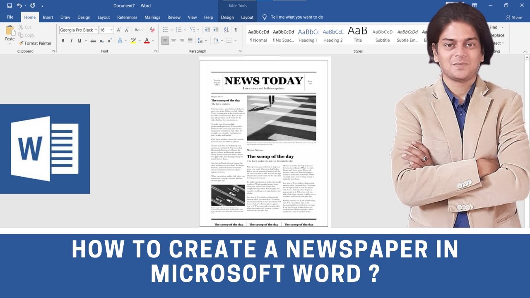Open the View tab

193,17
